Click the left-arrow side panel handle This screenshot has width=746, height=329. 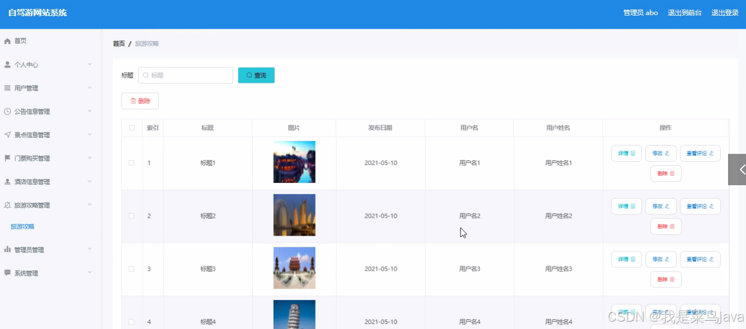coord(737,170)
